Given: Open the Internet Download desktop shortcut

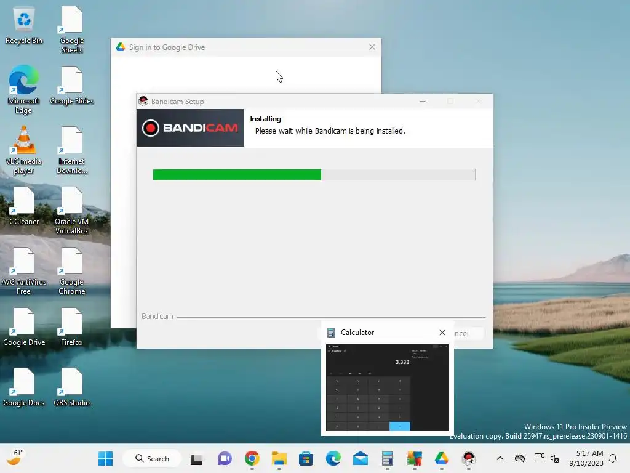Looking at the screenshot, I should (x=71, y=150).
